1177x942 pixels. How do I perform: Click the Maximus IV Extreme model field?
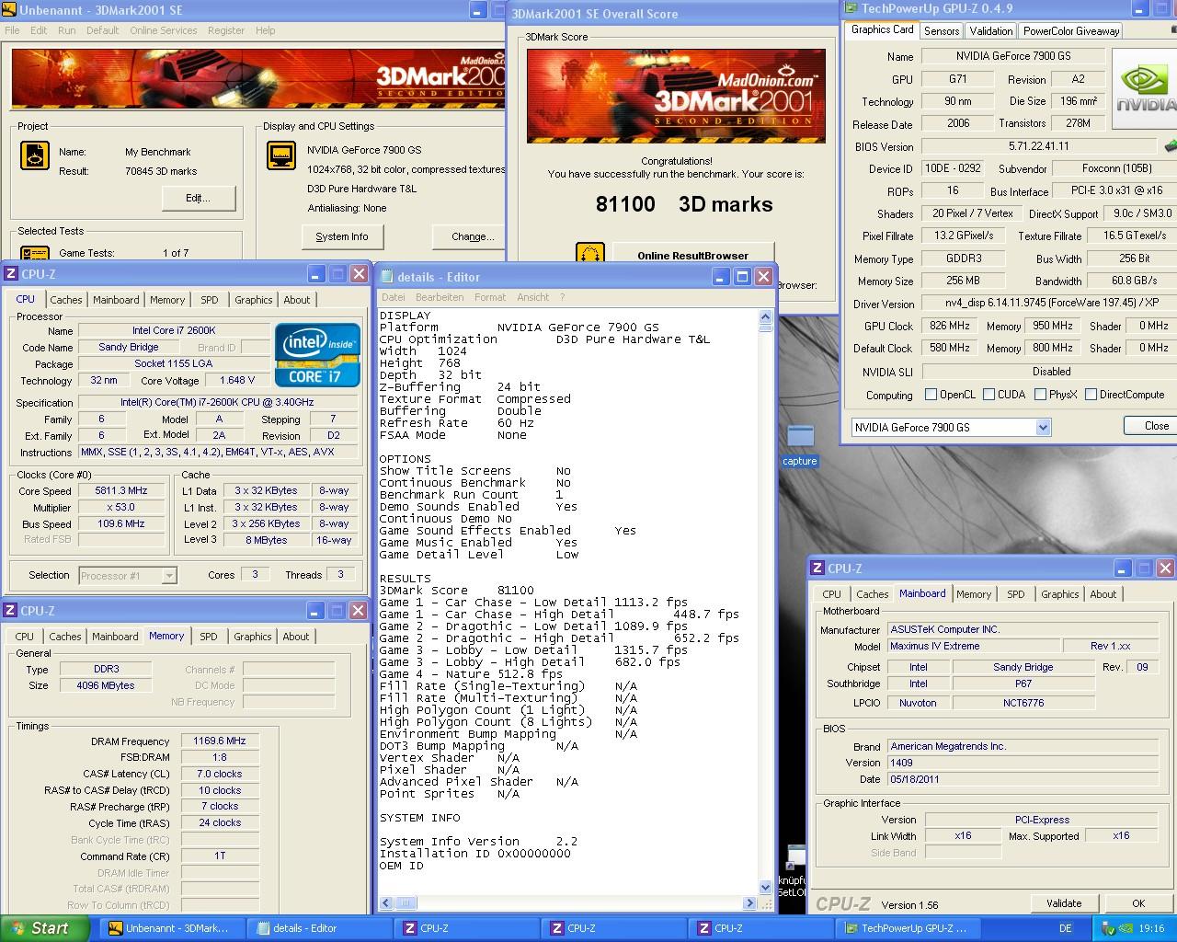coord(974,647)
